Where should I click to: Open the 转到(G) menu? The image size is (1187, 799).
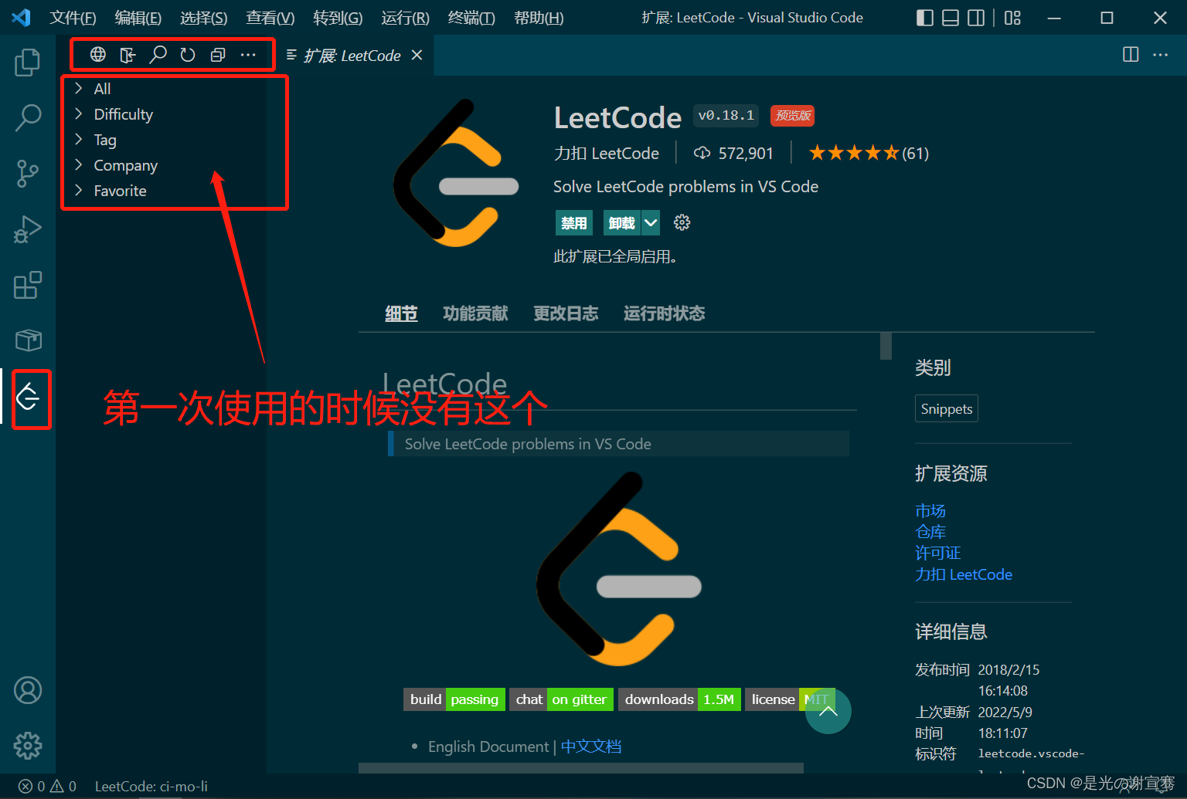tap(338, 18)
